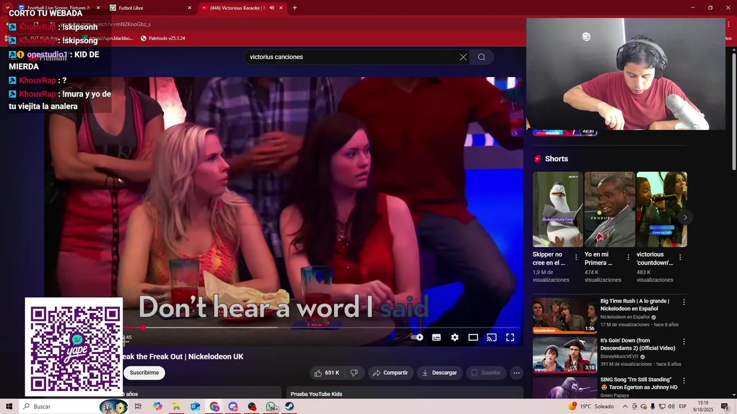The height and width of the screenshot is (414, 737).
Task: Click the taskbar Buscar search box
Action: (72, 407)
